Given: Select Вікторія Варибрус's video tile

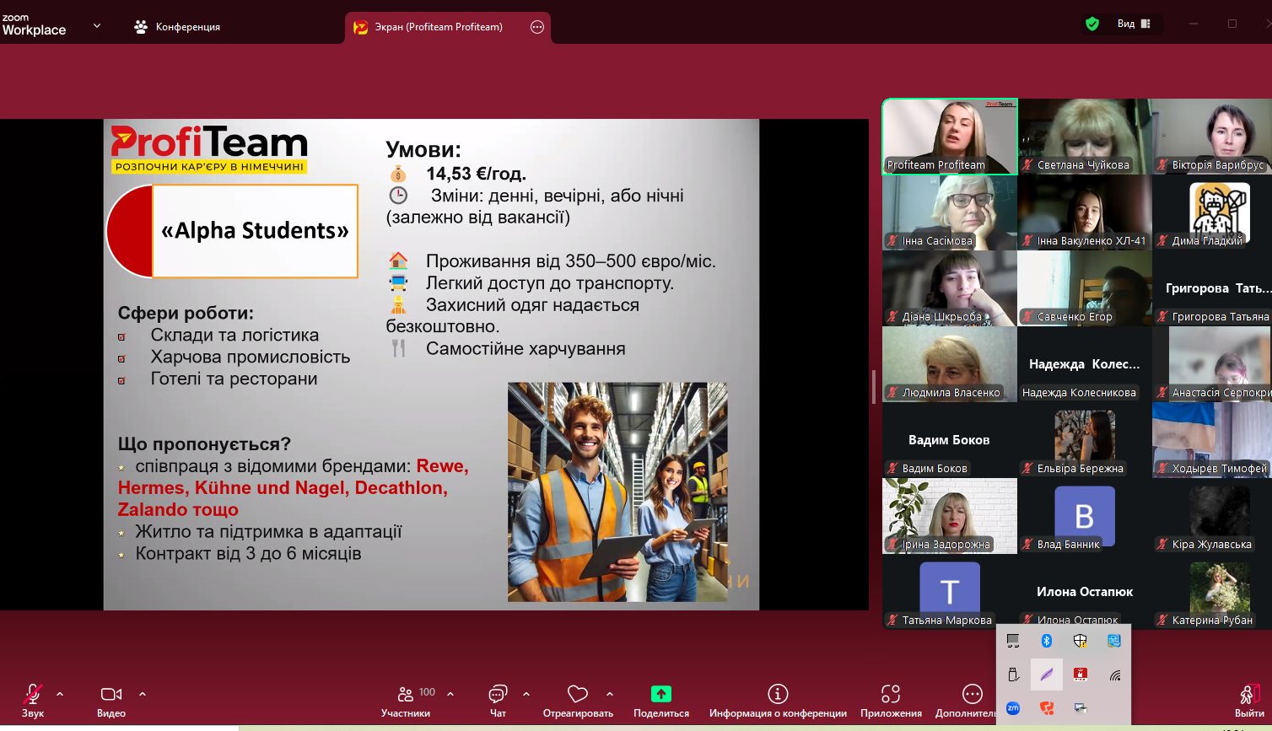Looking at the screenshot, I should [1212, 137].
